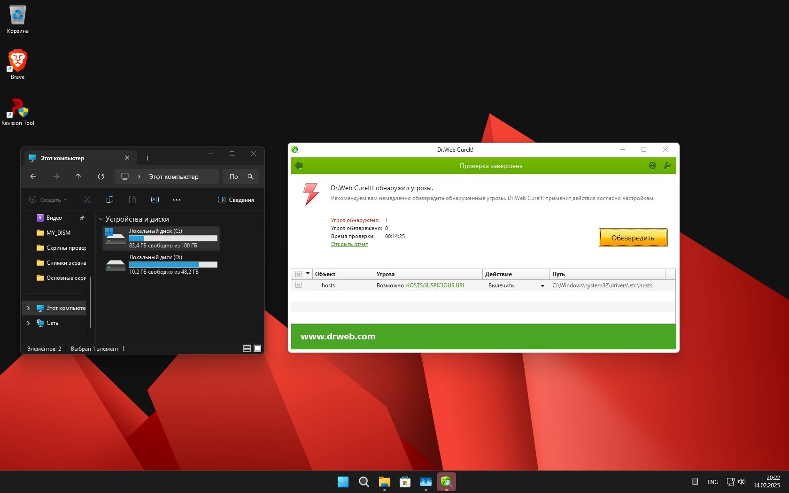
Task: Open the Вылечить action dropdown
Action: point(542,286)
